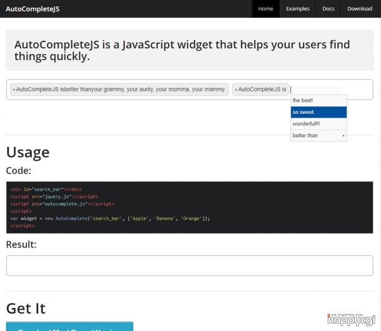Image resolution: width=381 pixels, height=331 pixels.
Task: Click the 'Usage' heading
Action: (x=28, y=152)
